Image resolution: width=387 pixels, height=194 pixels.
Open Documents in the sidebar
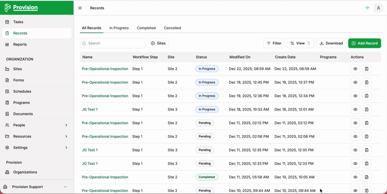(23, 114)
